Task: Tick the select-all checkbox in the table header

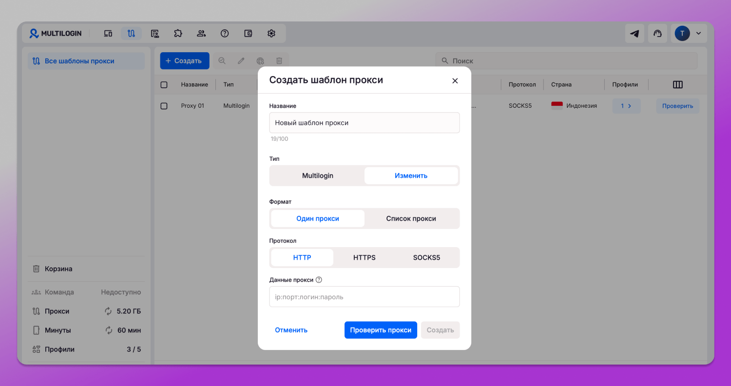Action: point(164,85)
